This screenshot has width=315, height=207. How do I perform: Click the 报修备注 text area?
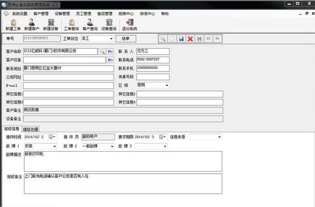point(123,184)
